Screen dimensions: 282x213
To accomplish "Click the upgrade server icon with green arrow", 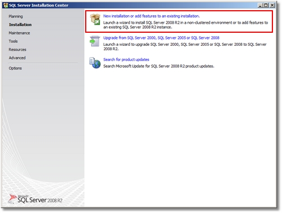I will coord(95,41).
